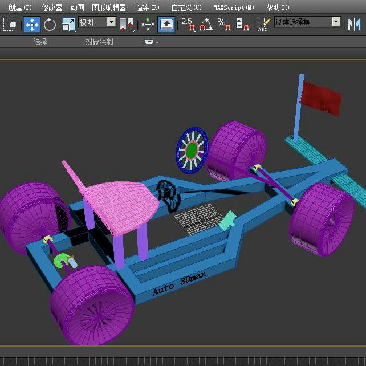The height and width of the screenshot is (366, 366).
Task: Select the Move tool in toolbar
Action: coord(31,25)
